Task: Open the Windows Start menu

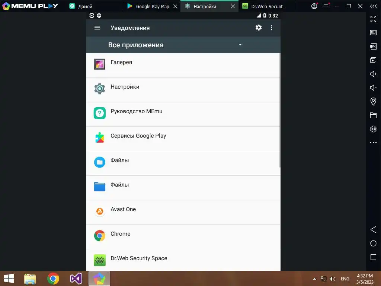Action: pyautogui.click(x=9, y=279)
